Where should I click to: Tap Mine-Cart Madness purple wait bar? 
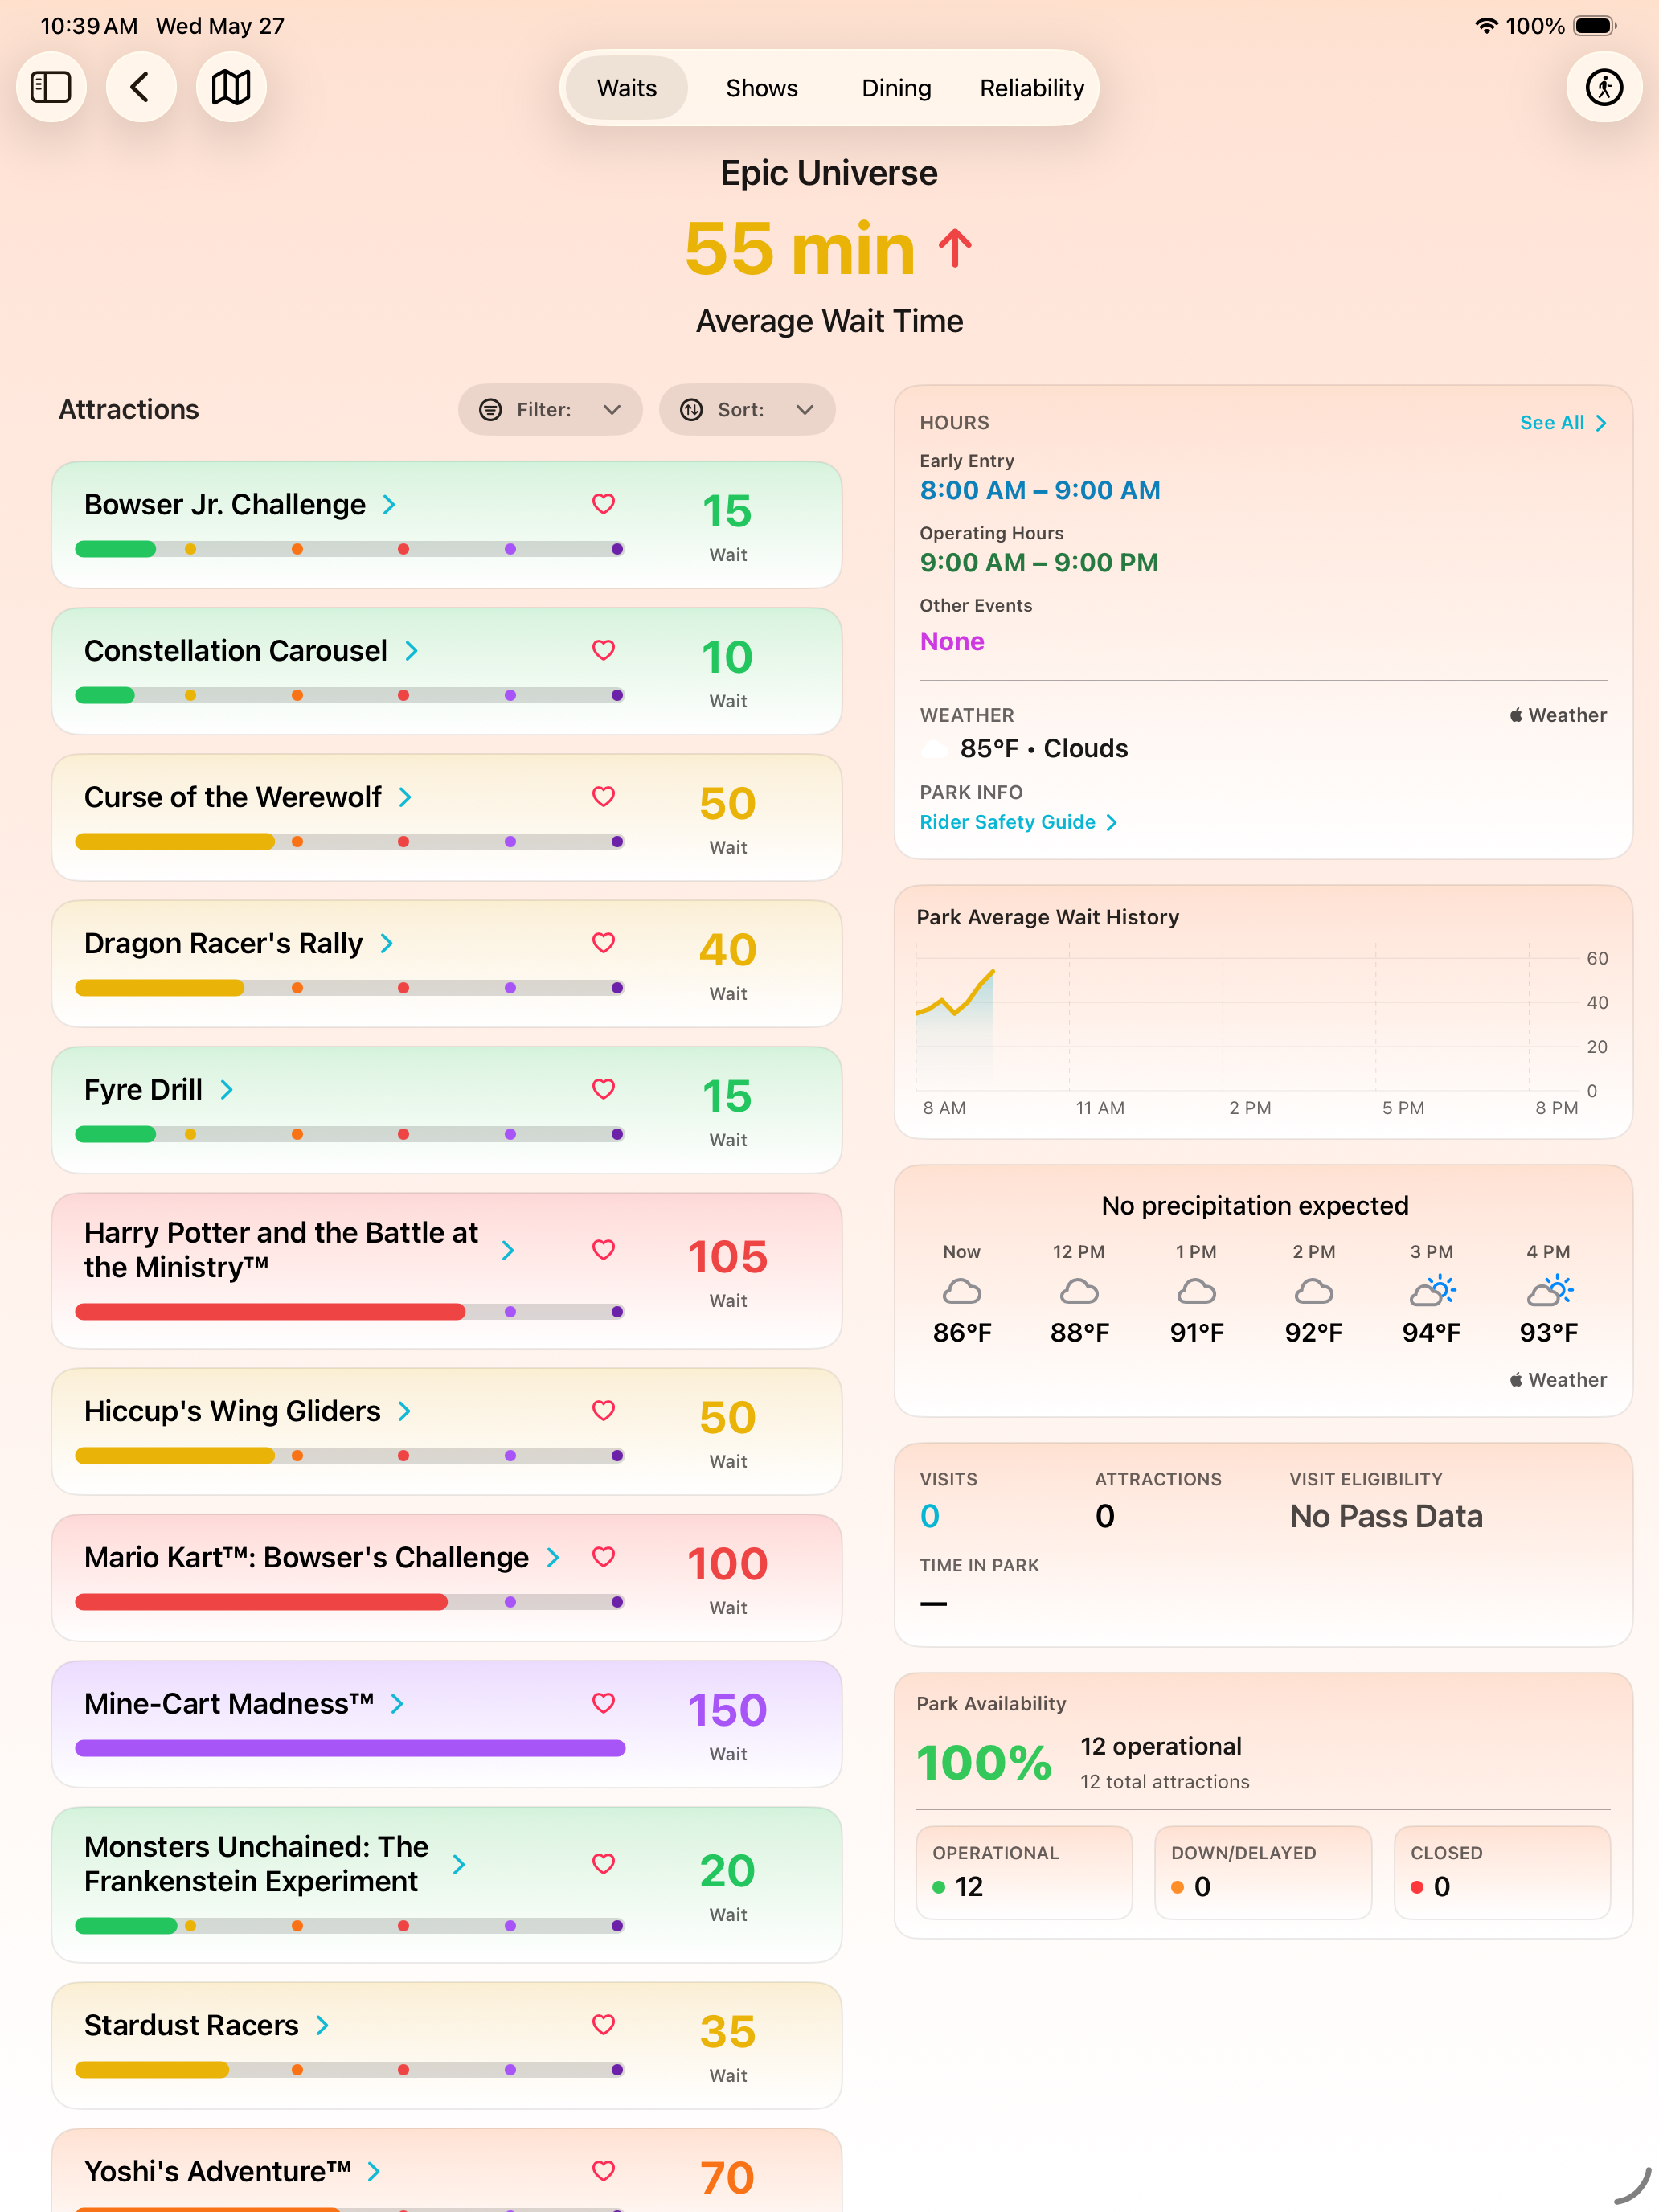350,1748
